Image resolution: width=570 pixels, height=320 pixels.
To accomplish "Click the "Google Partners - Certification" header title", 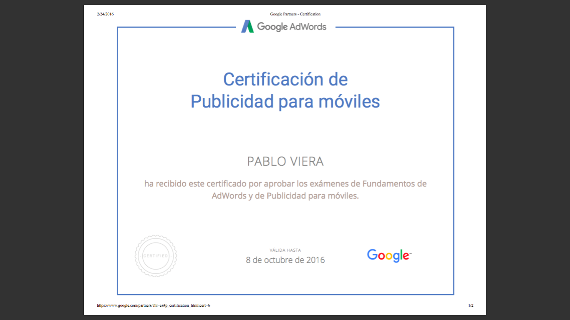I will [295, 14].
